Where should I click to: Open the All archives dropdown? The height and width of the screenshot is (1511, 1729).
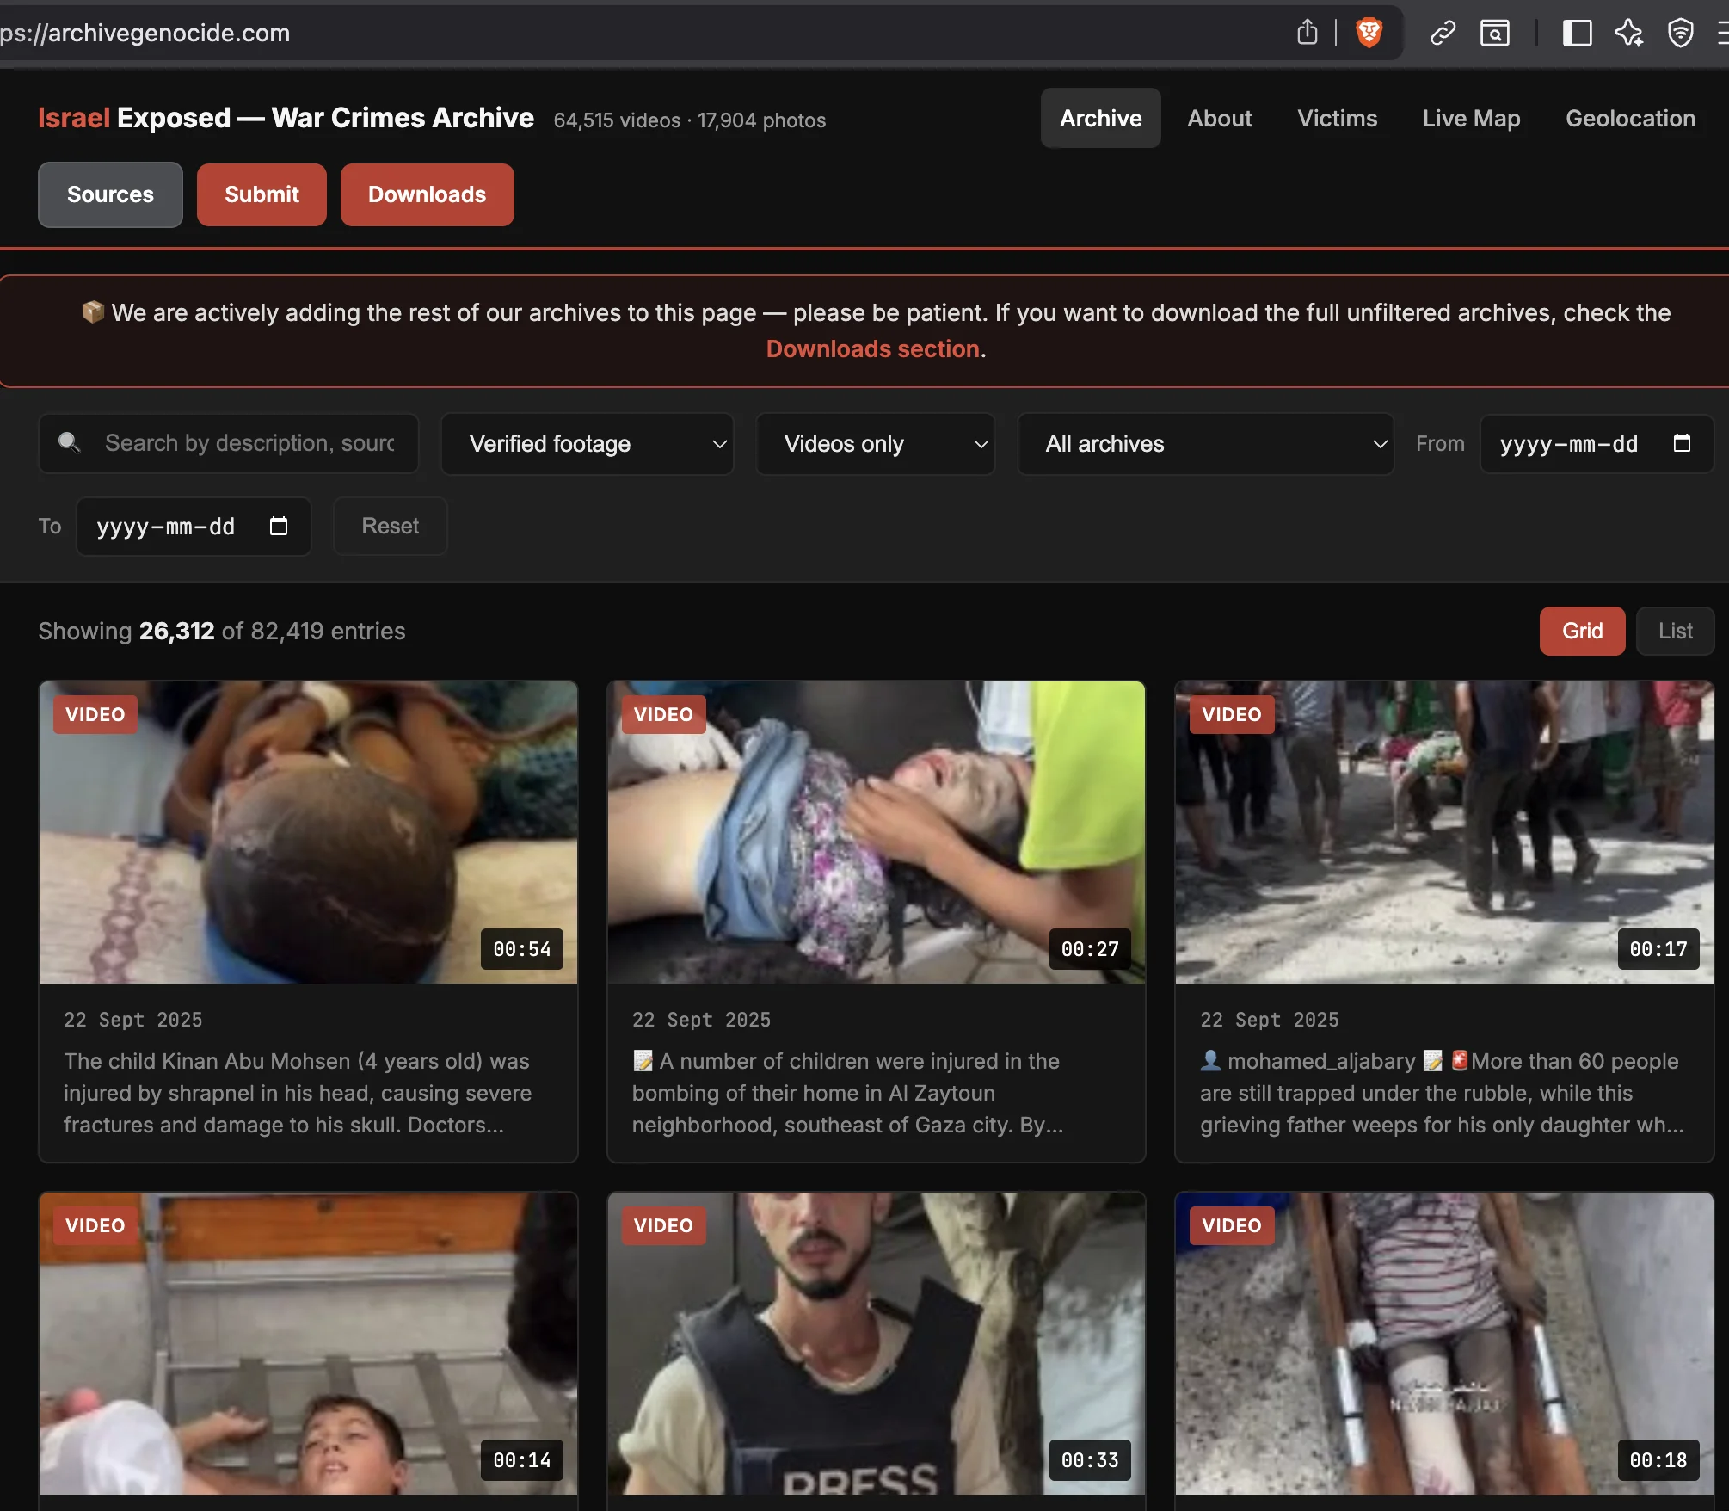(x=1205, y=443)
